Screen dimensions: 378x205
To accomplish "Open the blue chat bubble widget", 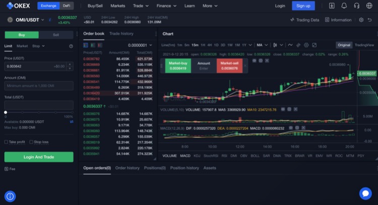I will (365, 193).
